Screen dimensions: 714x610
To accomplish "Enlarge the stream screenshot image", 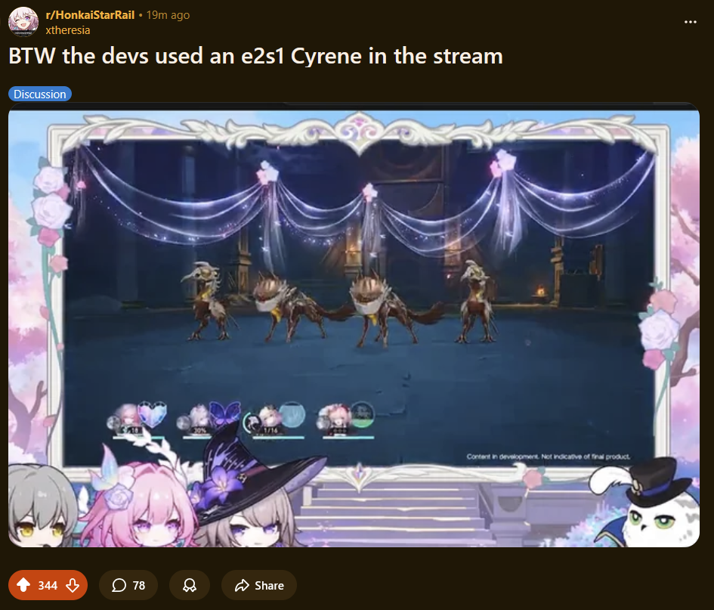I will (x=354, y=325).
